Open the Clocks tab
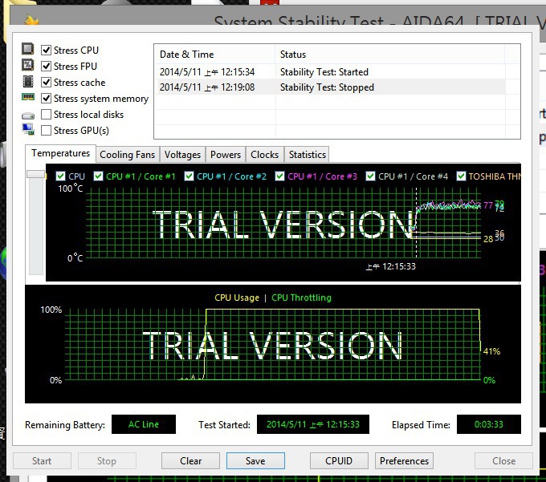 [x=265, y=155]
